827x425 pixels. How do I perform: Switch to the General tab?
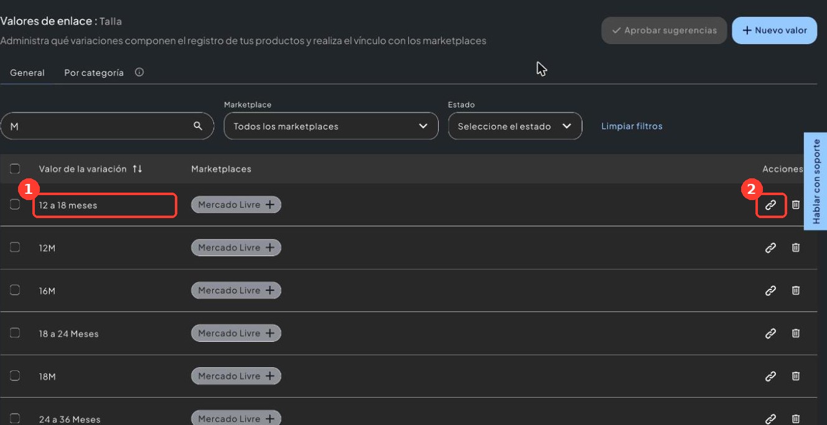point(27,73)
